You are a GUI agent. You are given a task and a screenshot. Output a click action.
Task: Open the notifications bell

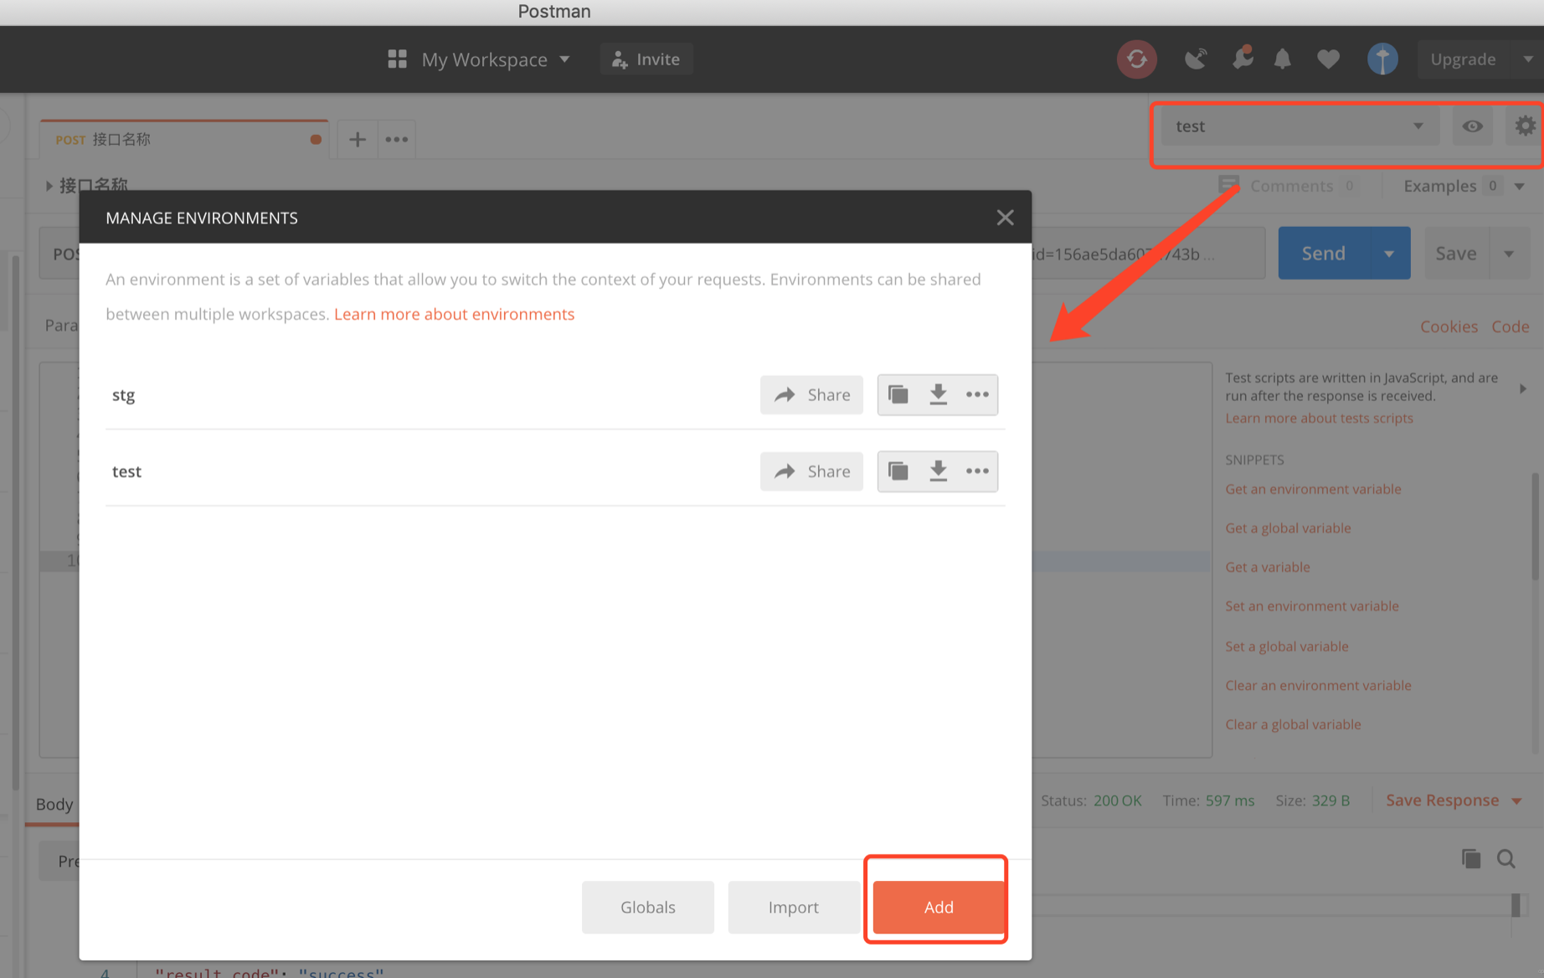pos(1282,59)
